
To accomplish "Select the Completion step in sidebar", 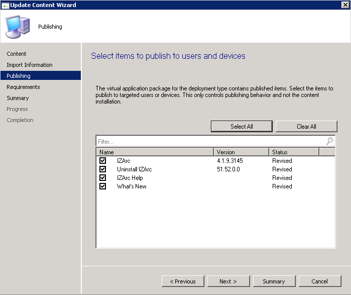I will tap(20, 120).
